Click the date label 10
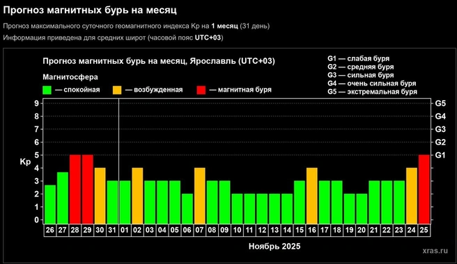This screenshot has width=457, height=264. click(x=237, y=230)
